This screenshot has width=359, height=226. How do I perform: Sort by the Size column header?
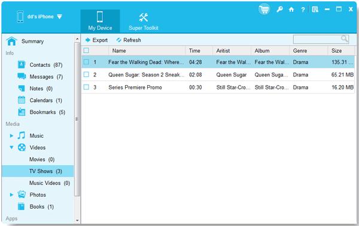(341, 51)
